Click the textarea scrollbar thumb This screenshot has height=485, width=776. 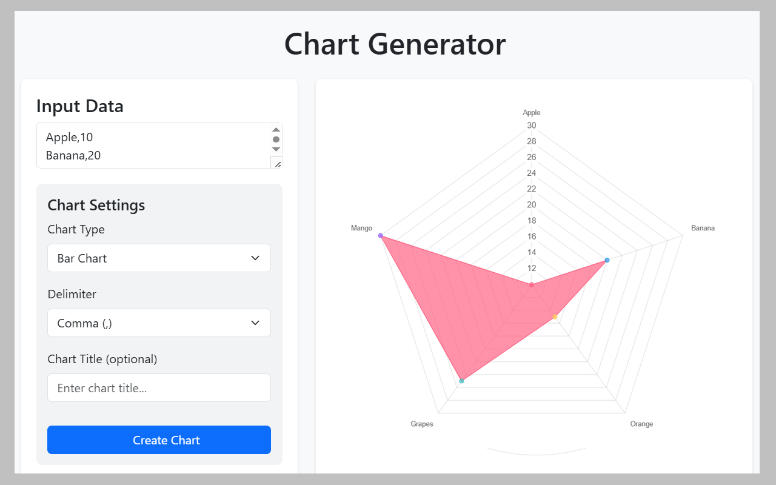(x=276, y=139)
